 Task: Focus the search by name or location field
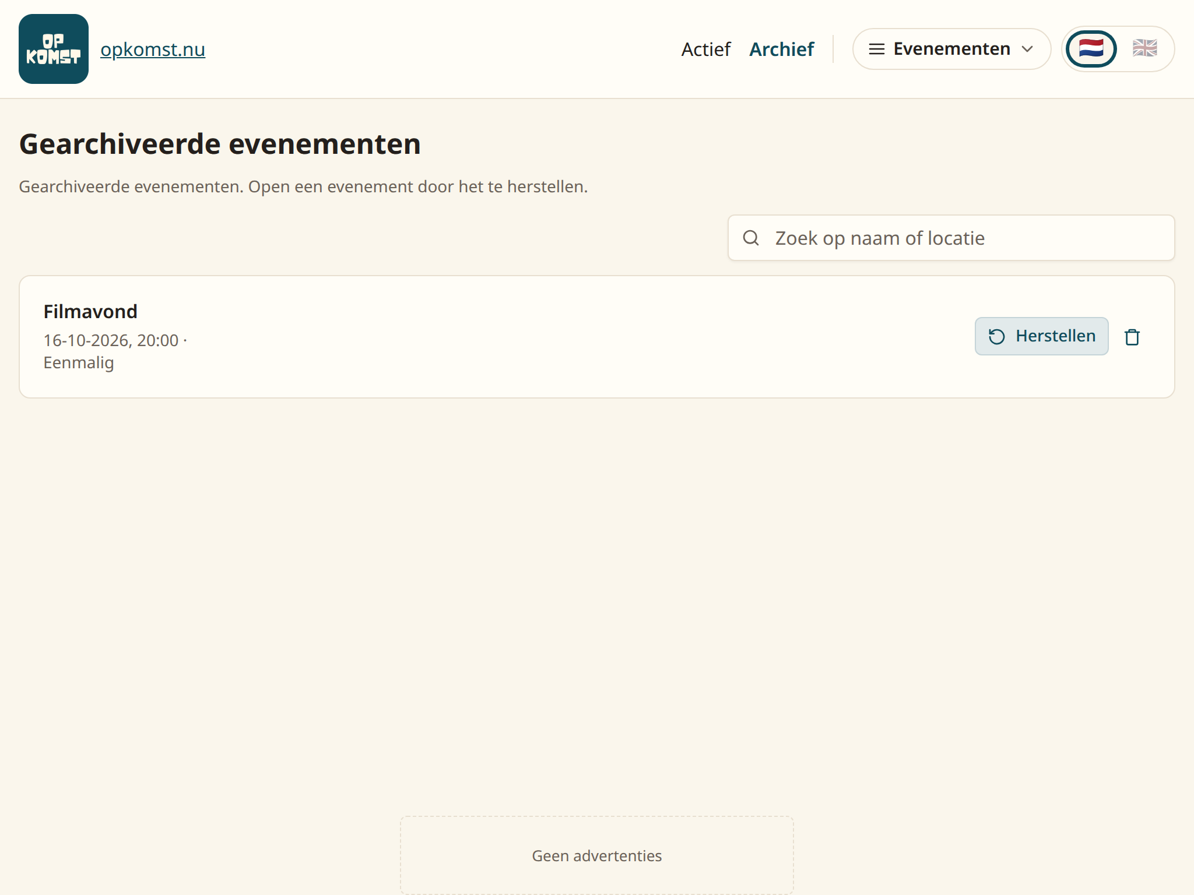[x=951, y=238]
